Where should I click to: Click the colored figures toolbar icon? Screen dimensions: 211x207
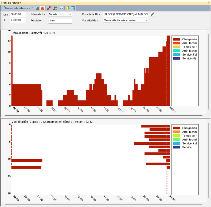point(55,8)
